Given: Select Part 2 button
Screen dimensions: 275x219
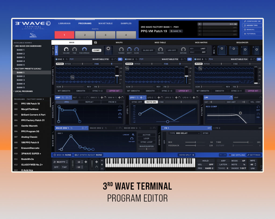Looking at the screenshot, I should click(x=85, y=35).
